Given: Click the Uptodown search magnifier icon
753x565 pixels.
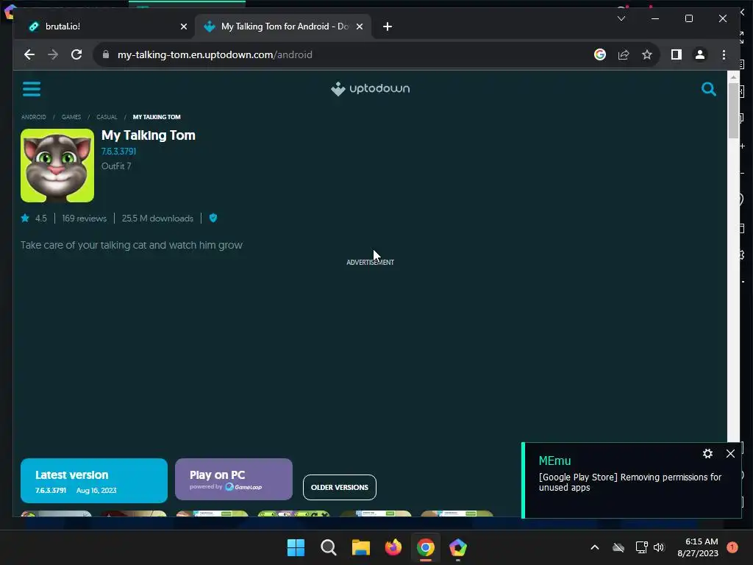Looking at the screenshot, I should coord(708,89).
